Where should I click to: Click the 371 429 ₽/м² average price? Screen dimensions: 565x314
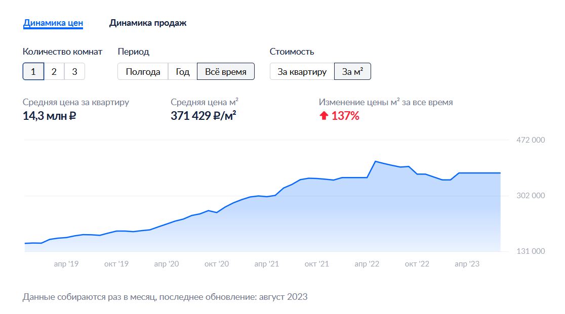[203, 116]
